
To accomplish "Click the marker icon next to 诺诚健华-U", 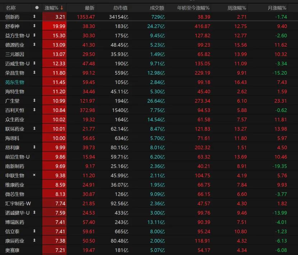I will pos(34,213).
